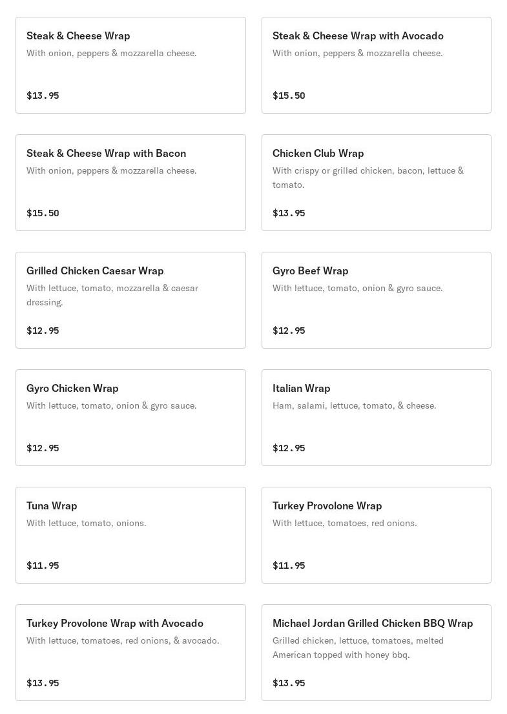Select Turkey Provolone Wrap with Avocado

click(x=130, y=653)
